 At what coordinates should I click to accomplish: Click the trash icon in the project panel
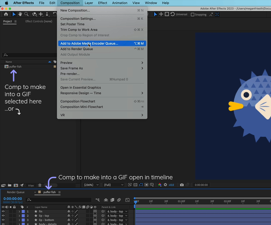[x=40, y=185]
